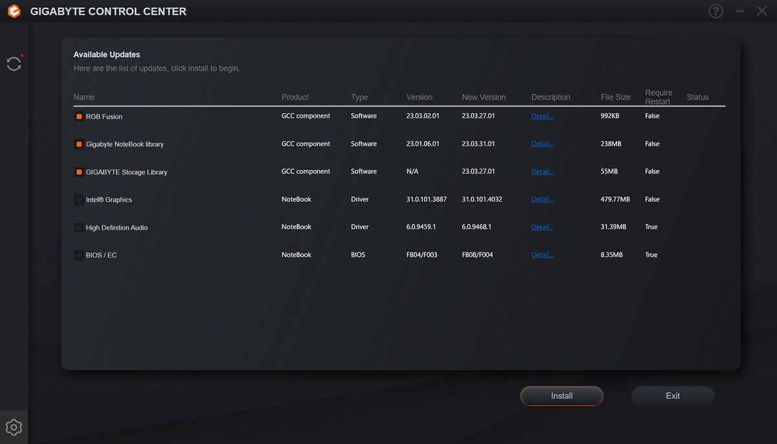Viewport: 777px width, 444px height.
Task: Click the Gigabyte logo icon
Action: [x=14, y=12]
